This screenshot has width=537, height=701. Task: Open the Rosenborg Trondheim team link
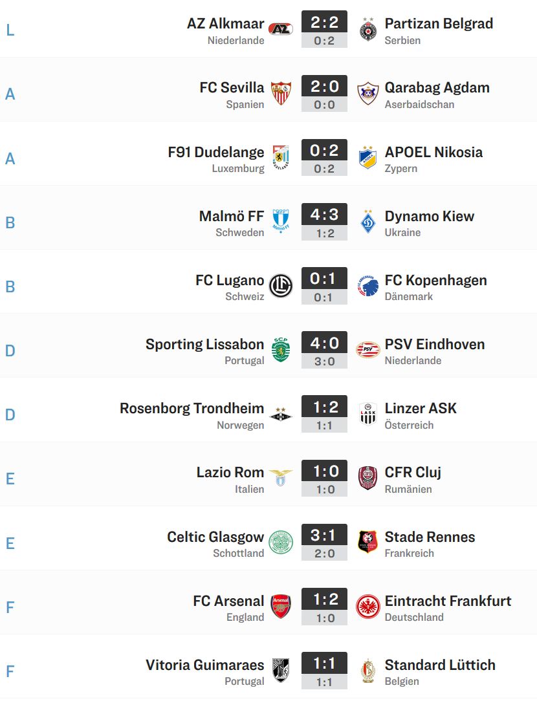(x=192, y=408)
